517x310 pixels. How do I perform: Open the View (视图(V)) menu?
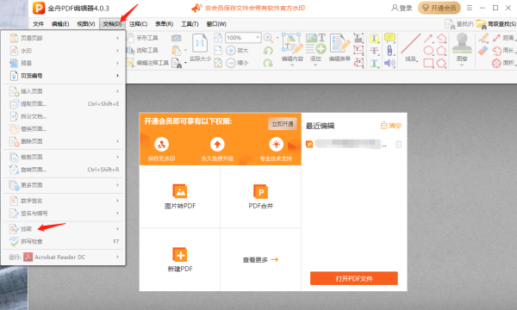[x=86, y=24]
